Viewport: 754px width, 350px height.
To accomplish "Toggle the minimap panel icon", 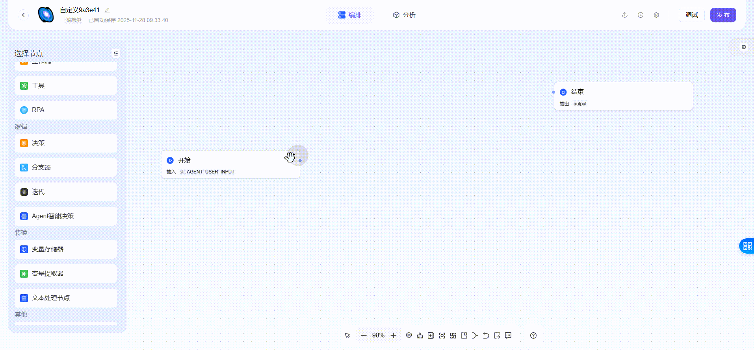I will (464, 335).
